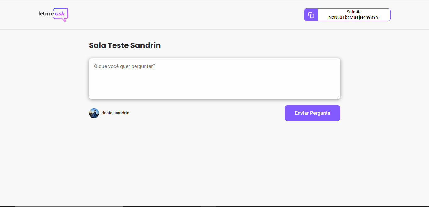
Task: Click the textarea resize handle
Action: coord(338,98)
